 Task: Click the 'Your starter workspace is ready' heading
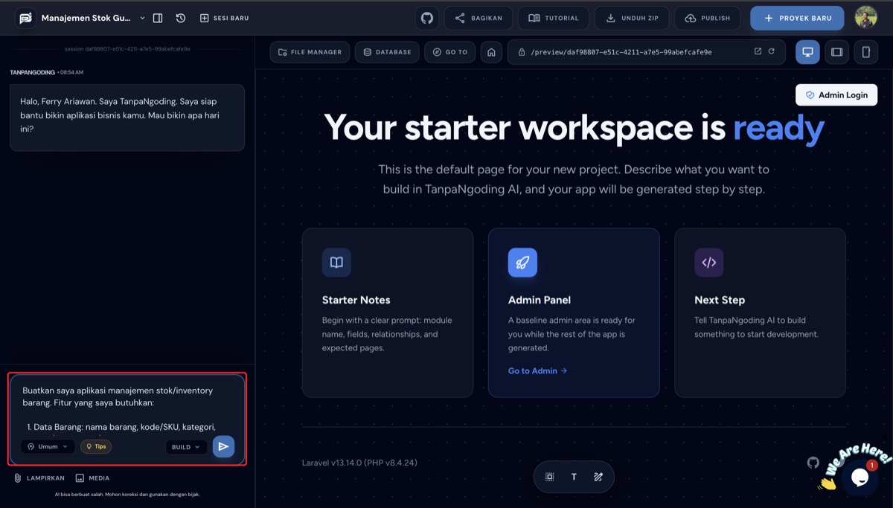pos(574,128)
